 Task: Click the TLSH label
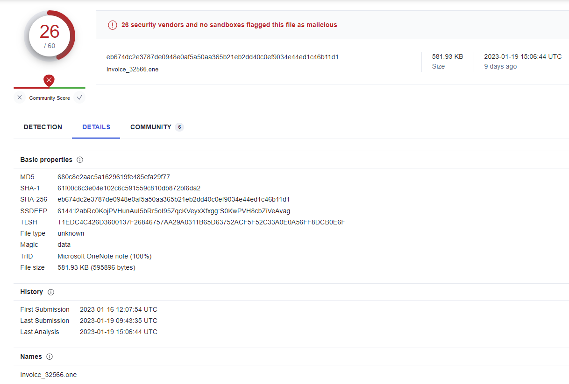(28, 222)
